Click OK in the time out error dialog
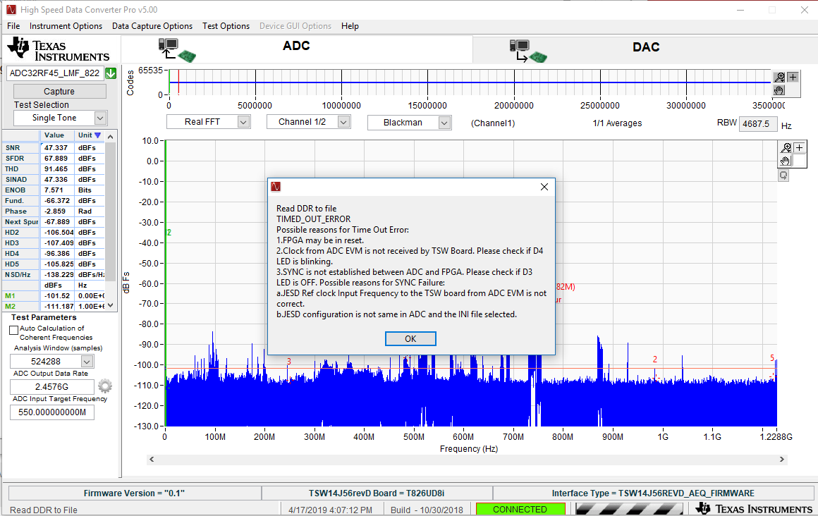 click(x=410, y=338)
